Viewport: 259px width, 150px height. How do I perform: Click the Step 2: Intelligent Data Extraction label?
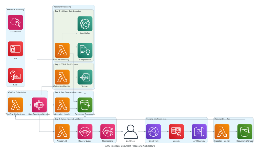pyautogui.click(x=68, y=11)
